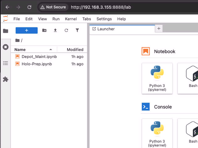
Task: Select Depot_Maint.ipynb in file list
Action: 49,57
